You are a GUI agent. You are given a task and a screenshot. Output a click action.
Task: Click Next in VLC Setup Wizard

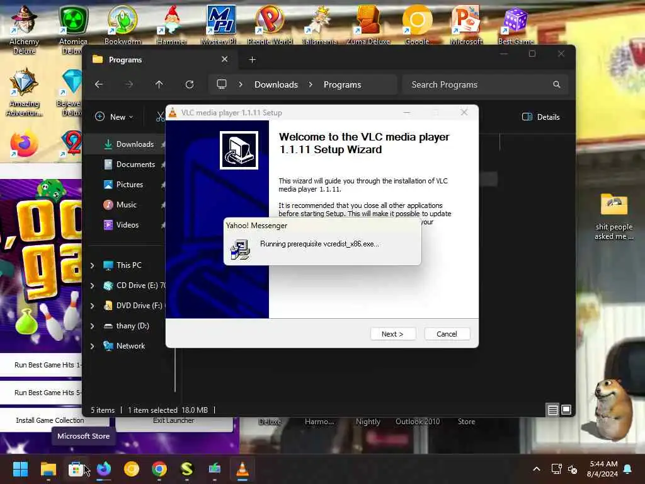(393, 334)
